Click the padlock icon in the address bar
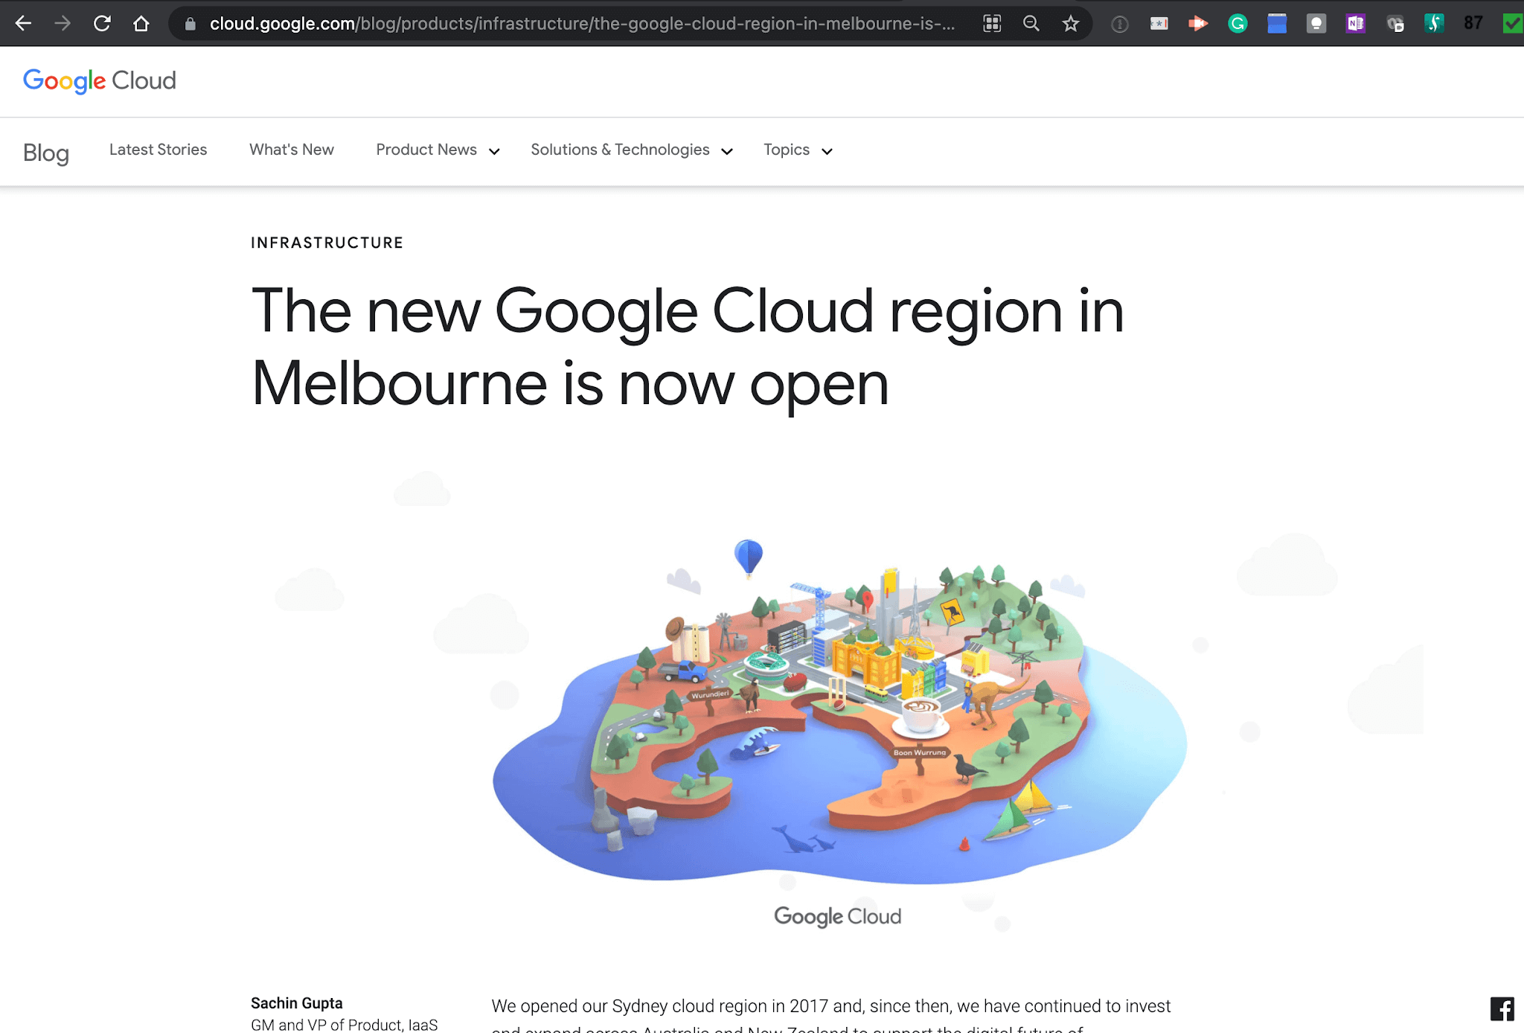Screen dimensions: 1524x1033 click(191, 23)
